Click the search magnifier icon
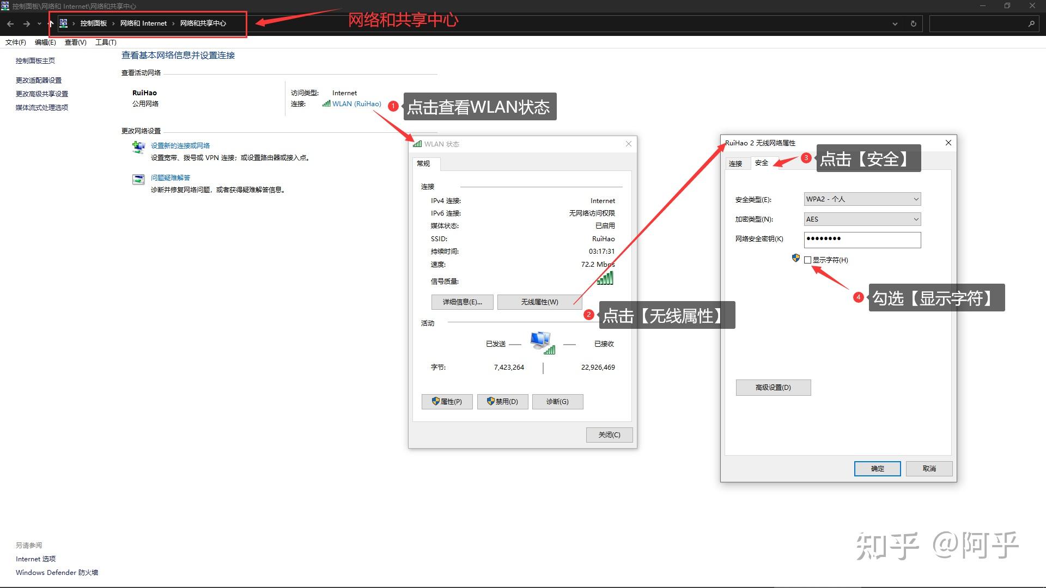The image size is (1046, 588). (1031, 23)
